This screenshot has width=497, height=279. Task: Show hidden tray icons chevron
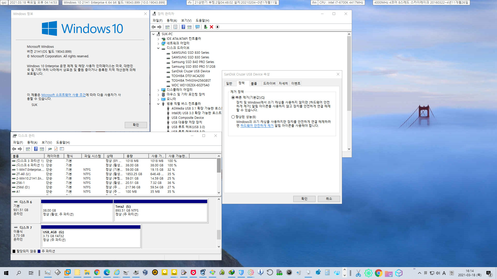pos(419,273)
